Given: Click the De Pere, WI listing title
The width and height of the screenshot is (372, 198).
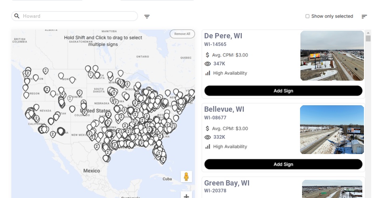Looking at the screenshot, I should tap(223, 36).
